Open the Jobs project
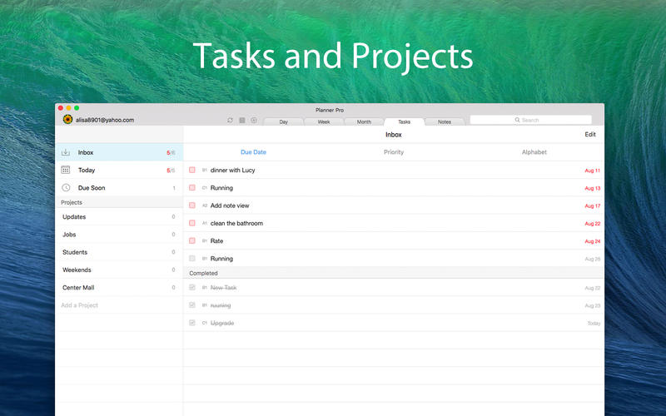Image resolution: width=666 pixels, height=416 pixels. pos(119,235)
